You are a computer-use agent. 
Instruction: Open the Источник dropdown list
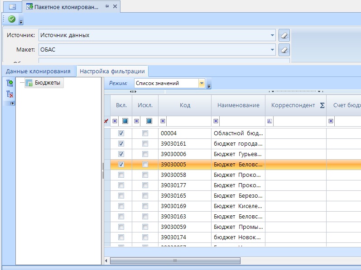point(272,35)
